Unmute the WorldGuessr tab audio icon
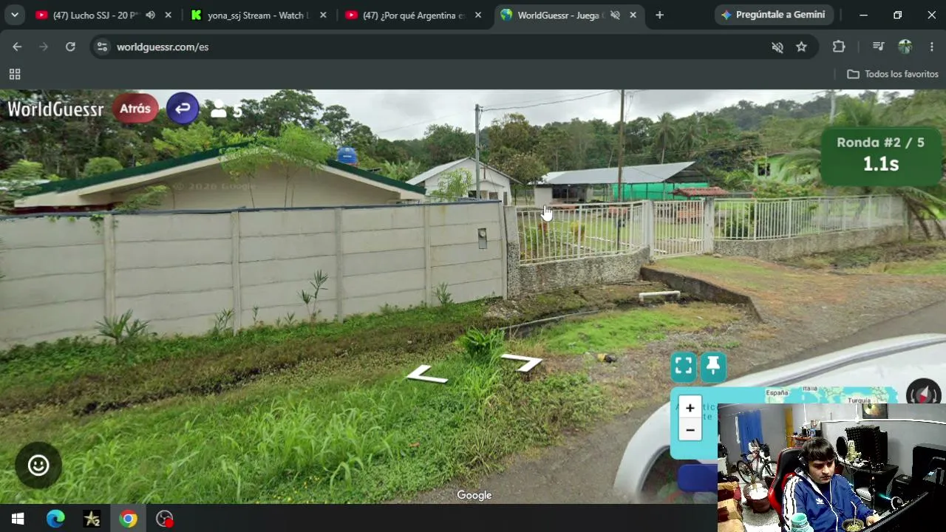Screen dimensions: 946x532 (x=615, y=15)
